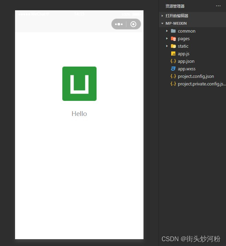Click the green U logo image
Screen dimensions: 226x246
(79, 84)
